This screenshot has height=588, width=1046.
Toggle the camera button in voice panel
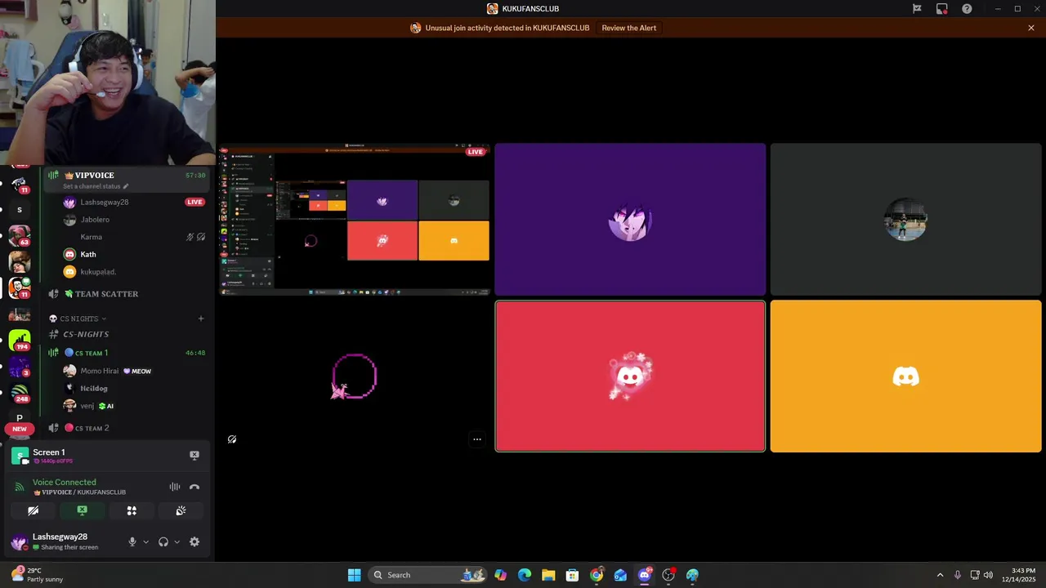pos(33,510)
